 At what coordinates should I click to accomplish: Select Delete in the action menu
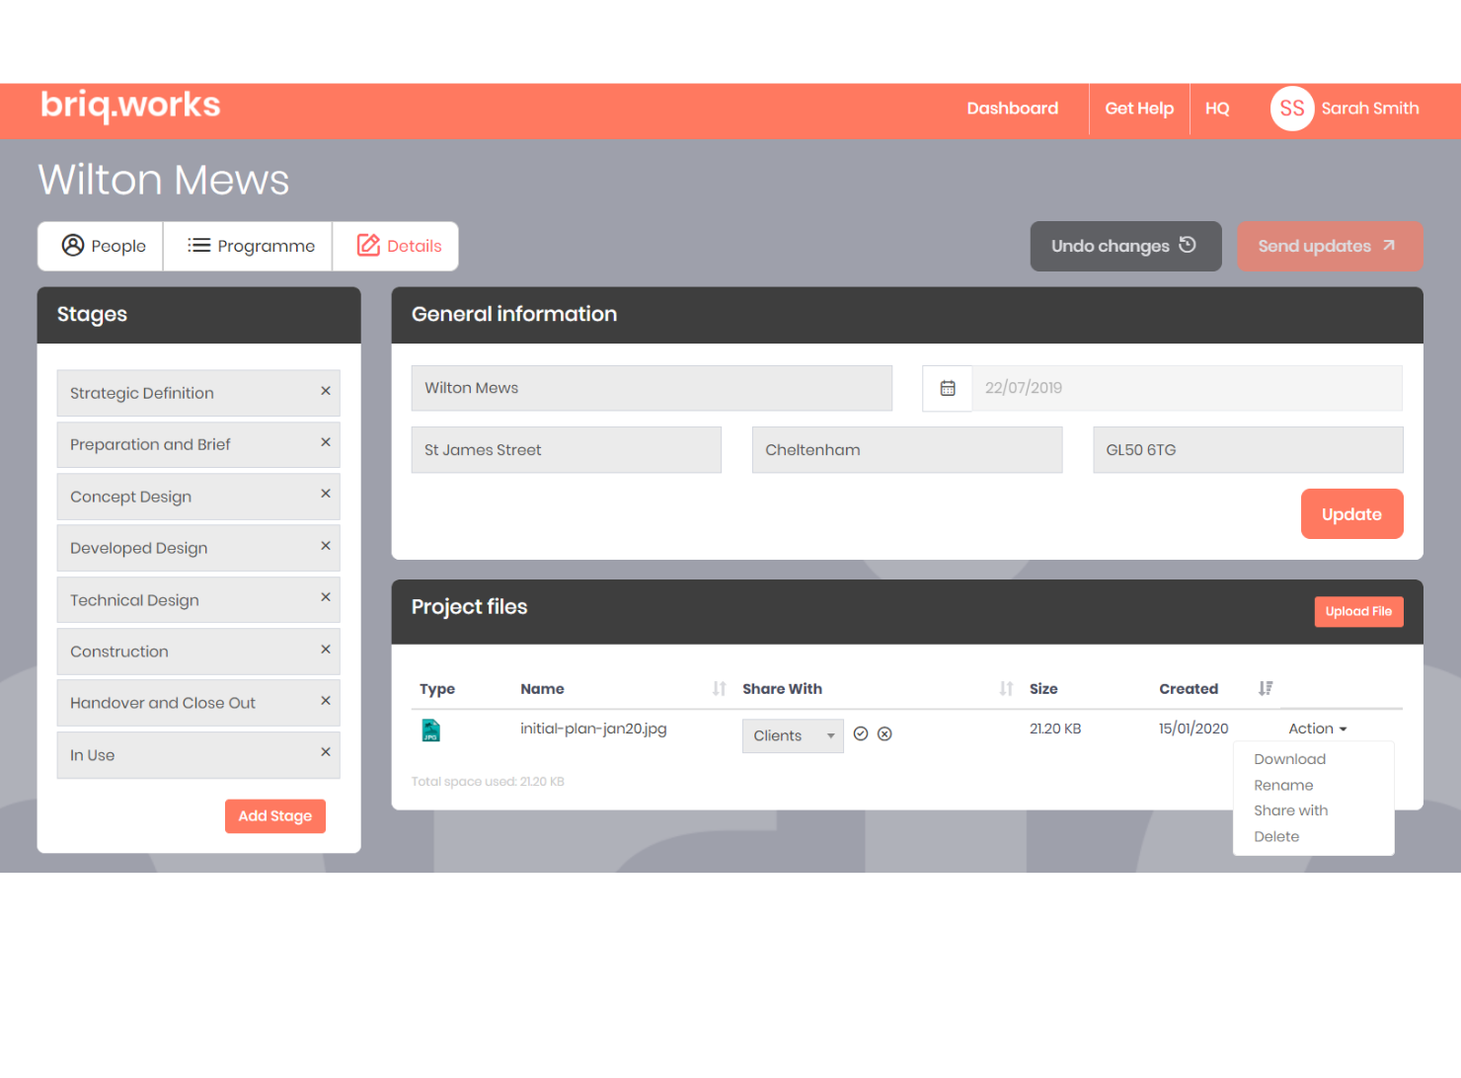(x=1276, y=836)
